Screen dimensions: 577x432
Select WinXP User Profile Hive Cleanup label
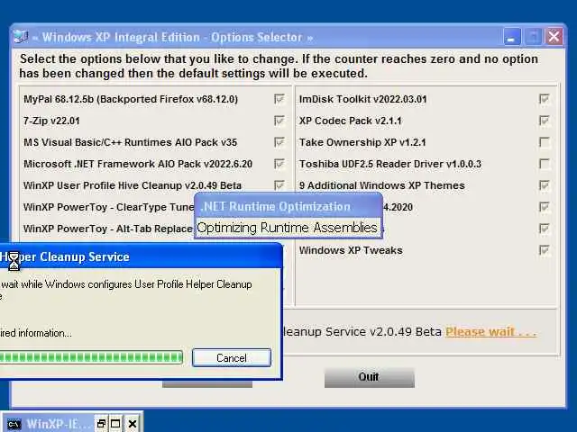click(x=133, y=185)
